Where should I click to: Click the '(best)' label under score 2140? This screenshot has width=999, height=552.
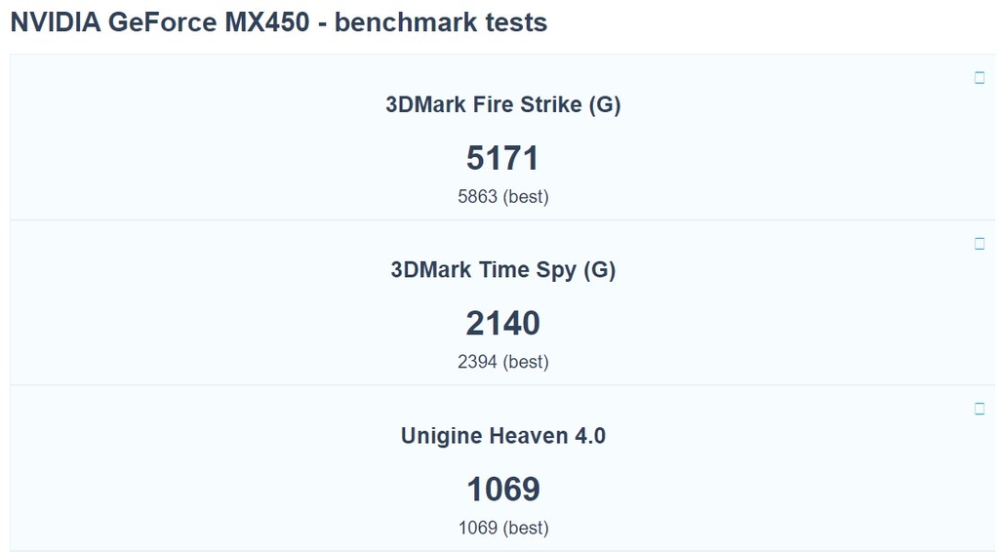pyautogui.click(x=526, y=363)
